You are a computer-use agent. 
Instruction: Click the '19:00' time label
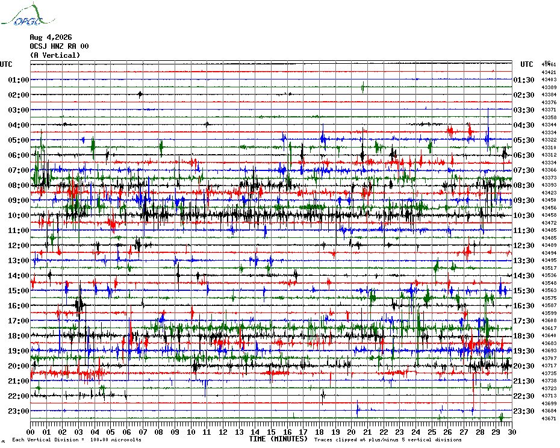click(19, 351)
